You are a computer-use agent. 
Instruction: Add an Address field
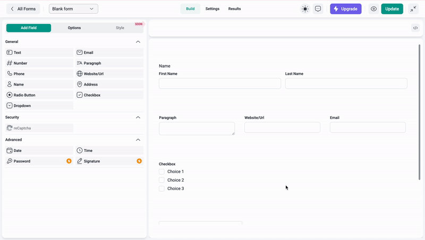[x=109, y=84]
